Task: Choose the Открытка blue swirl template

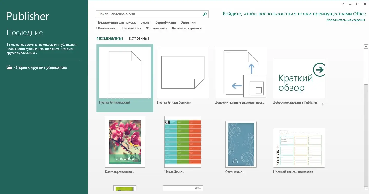Action: pos(241,144)
